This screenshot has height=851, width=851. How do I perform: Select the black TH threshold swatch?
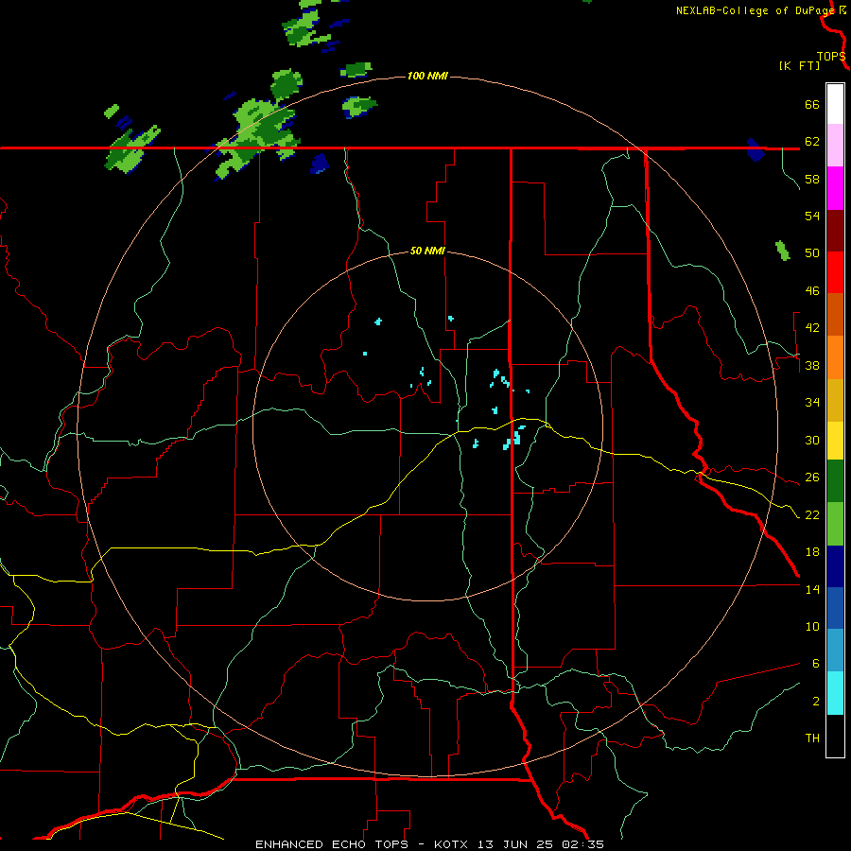(835, 736)
